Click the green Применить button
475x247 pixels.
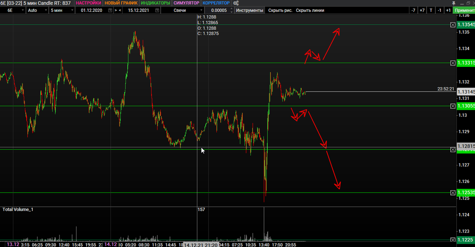[x=464, y=10]
